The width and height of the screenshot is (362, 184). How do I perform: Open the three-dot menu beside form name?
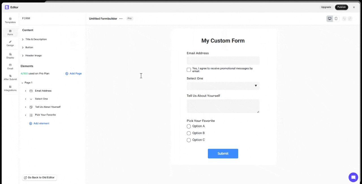click(121, 19)
